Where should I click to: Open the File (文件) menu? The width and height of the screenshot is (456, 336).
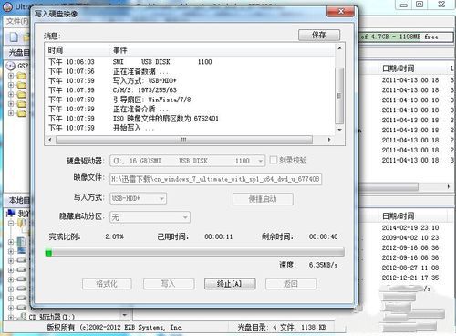tap(17, 21)
